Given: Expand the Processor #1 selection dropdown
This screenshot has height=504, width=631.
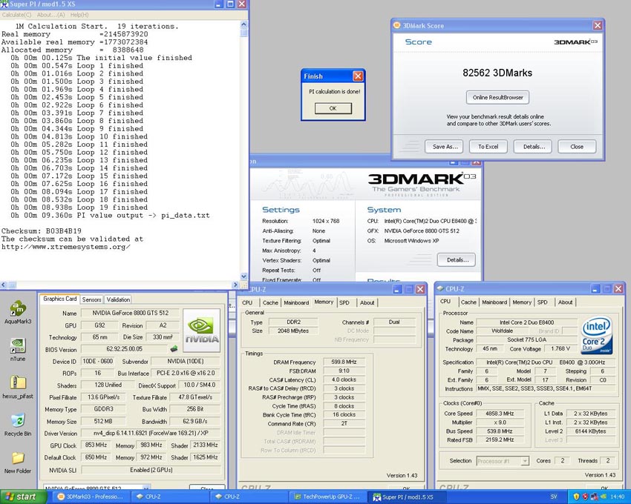Looking at the screenshot, I should coord(524,461).
